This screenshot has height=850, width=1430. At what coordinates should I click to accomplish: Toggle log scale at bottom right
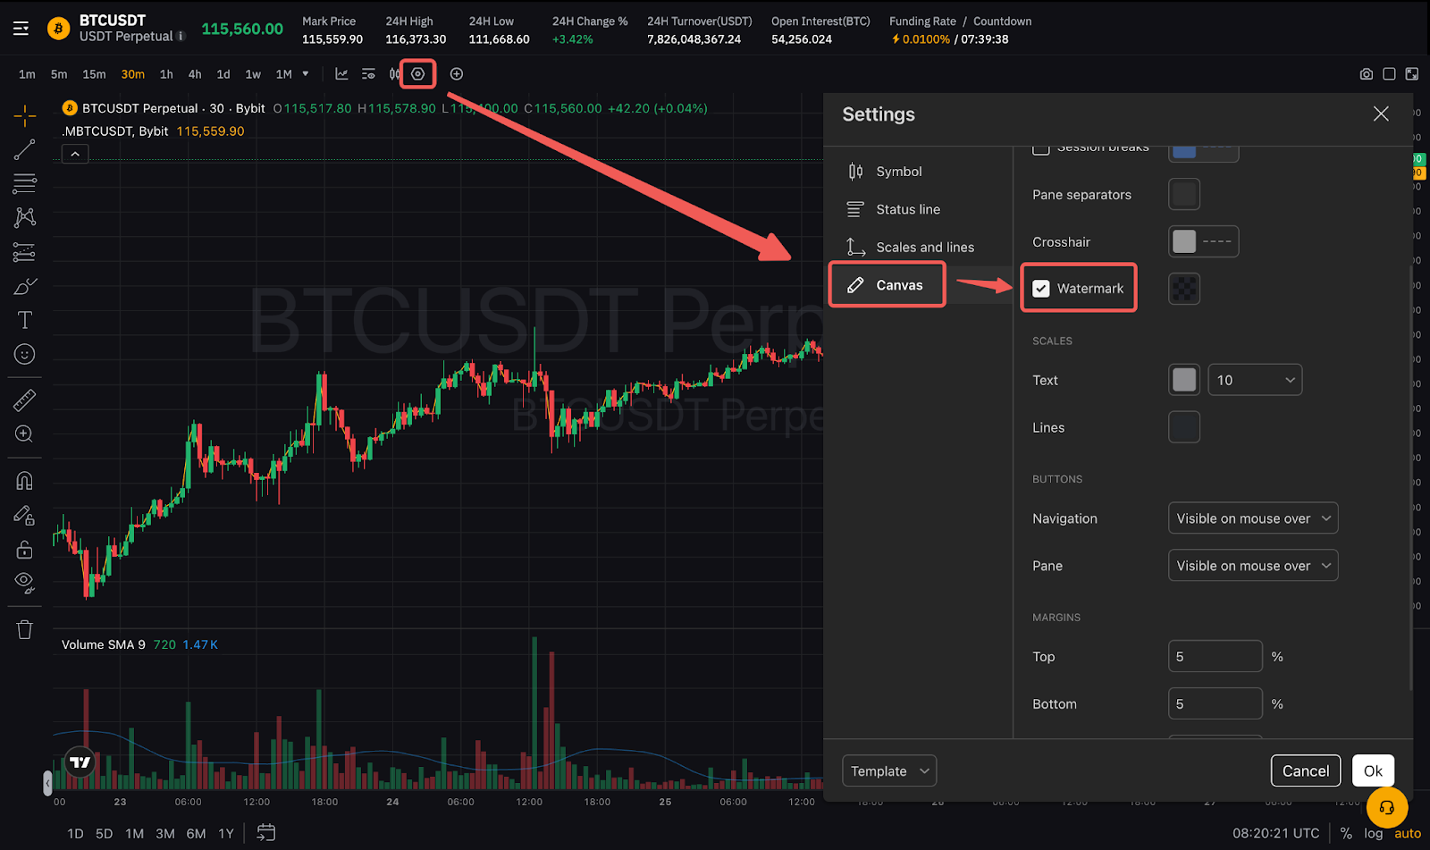click(x=1373, y=833)
